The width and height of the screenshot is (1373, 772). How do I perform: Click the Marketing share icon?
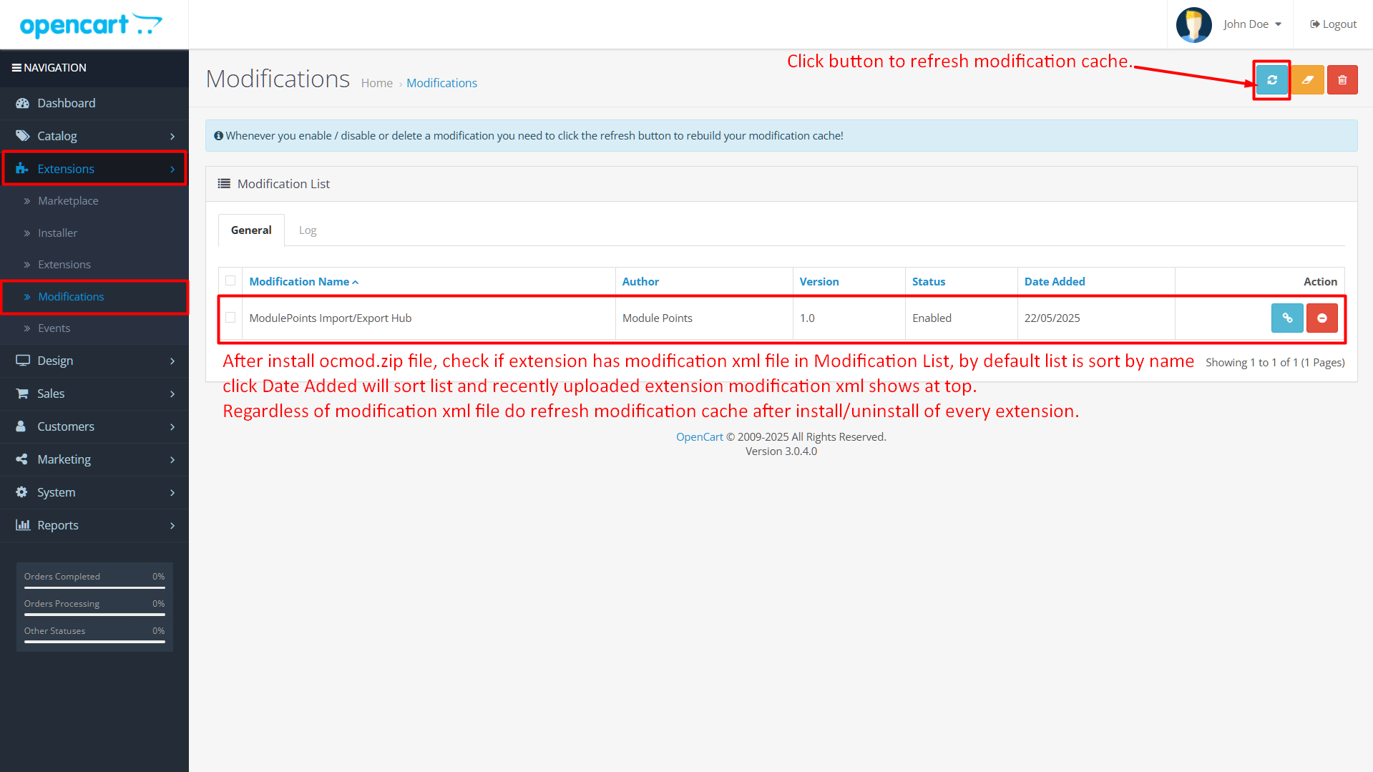point(21,459)
